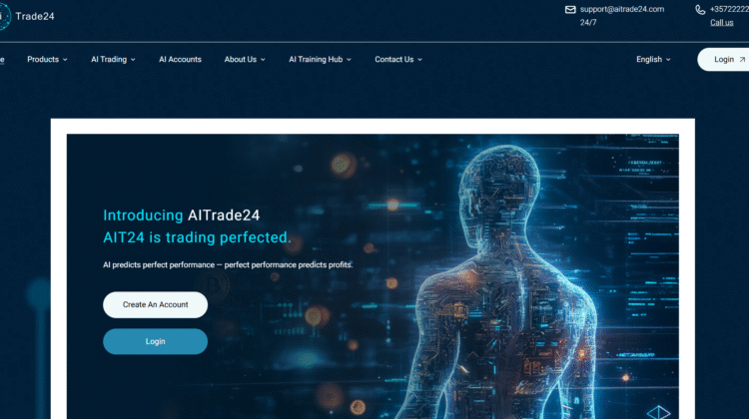Open the AI Training Hub dropdown

(321, 60)
